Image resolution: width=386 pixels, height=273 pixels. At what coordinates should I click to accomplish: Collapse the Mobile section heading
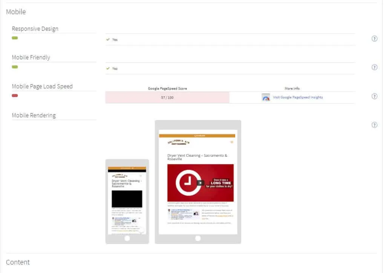coord(16,12)
